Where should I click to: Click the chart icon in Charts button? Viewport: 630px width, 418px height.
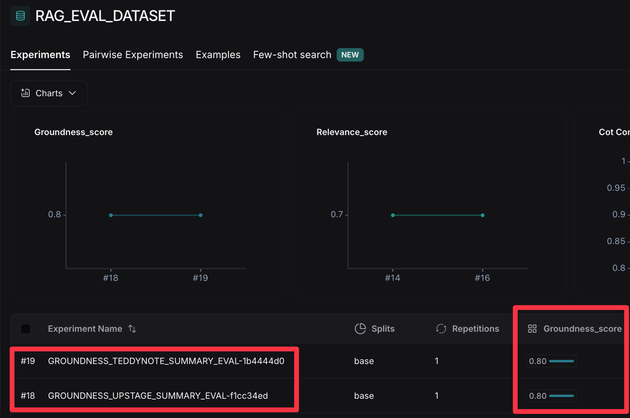[25, 93]
